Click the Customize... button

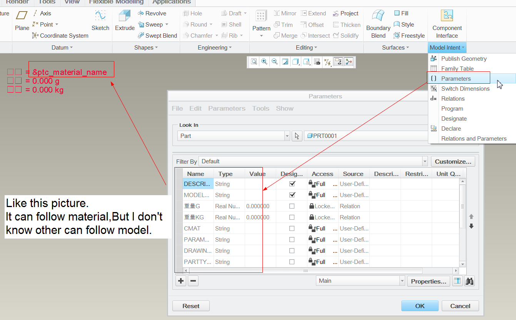[453, 161]
